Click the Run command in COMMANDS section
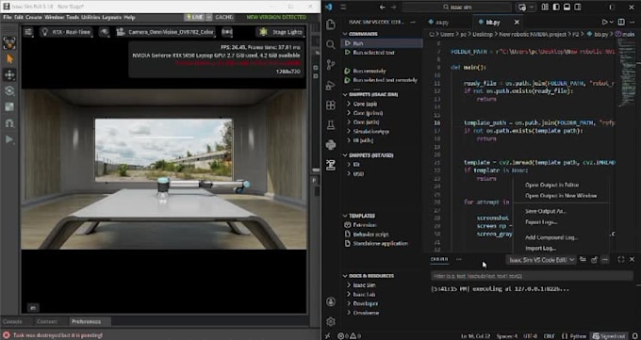The width and height of the screenshot is (641, 340). pos(382,43)
